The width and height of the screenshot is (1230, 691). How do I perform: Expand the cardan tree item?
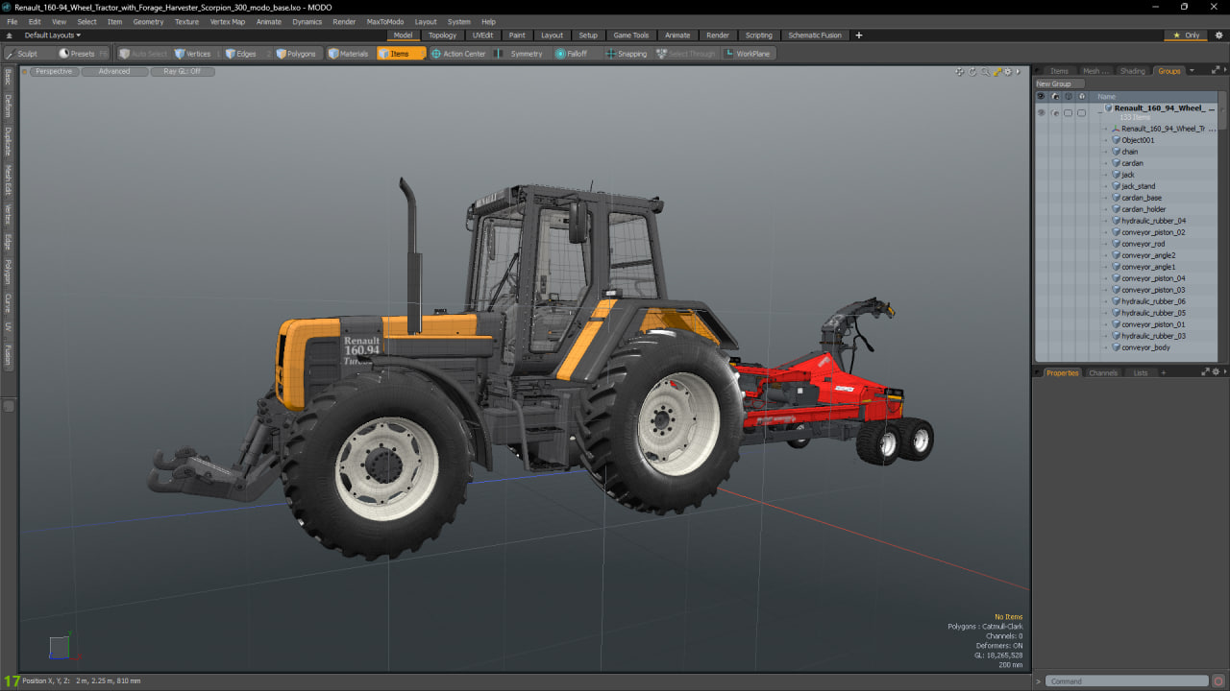pos(1107,163)
